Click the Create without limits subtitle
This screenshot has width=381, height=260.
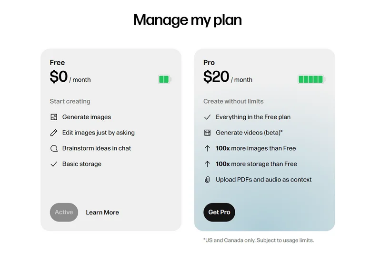tap(233, 101)
